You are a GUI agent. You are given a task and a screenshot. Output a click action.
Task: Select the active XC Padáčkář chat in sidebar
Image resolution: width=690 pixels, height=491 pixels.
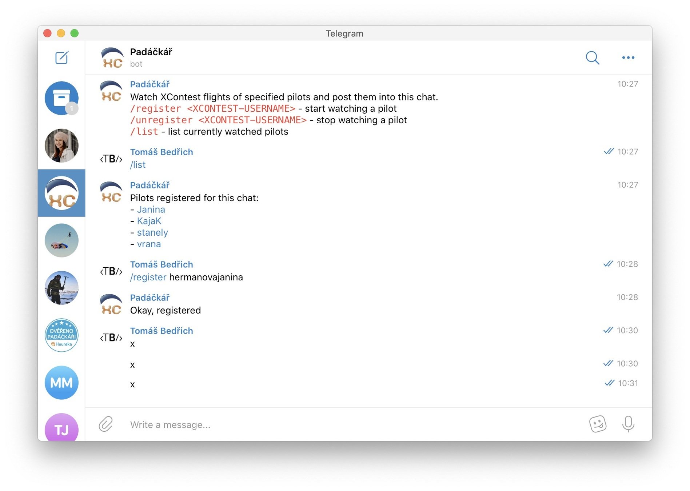click(x=61, y=193)
